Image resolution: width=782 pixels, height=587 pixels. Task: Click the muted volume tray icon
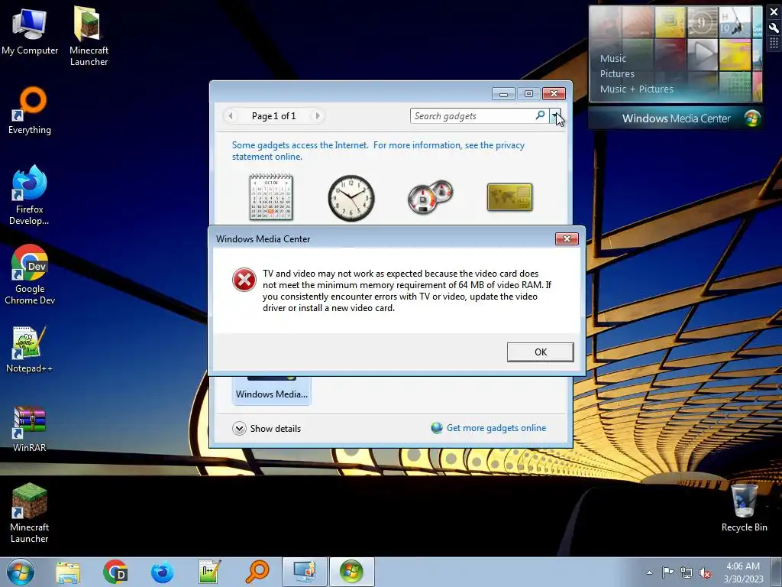pos(705,572)
